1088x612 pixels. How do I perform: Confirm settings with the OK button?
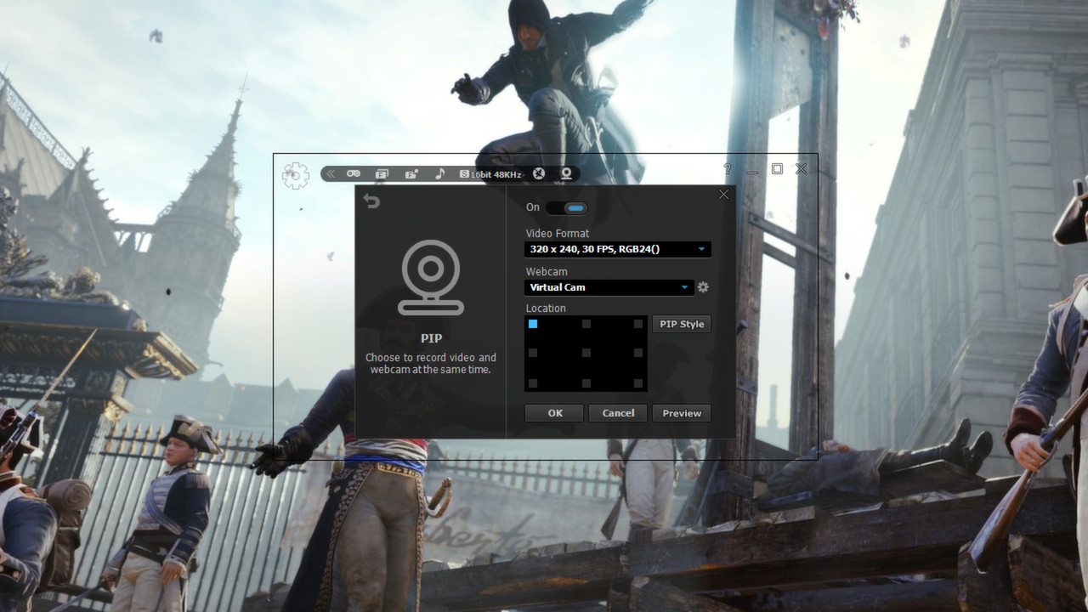pos(553,413)
